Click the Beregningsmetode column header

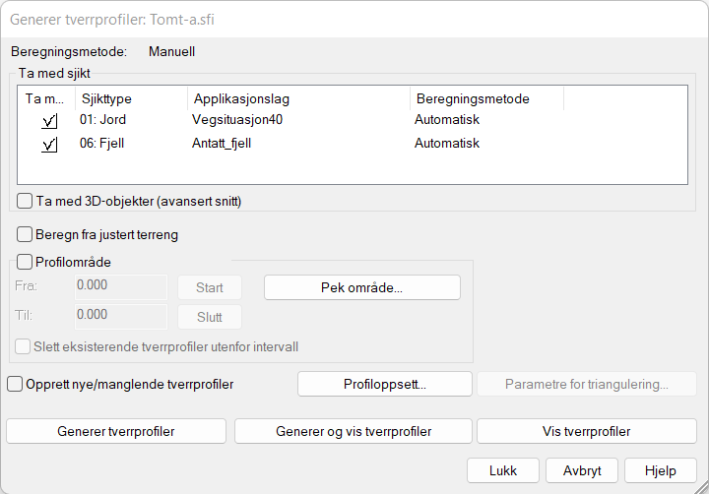485,99
